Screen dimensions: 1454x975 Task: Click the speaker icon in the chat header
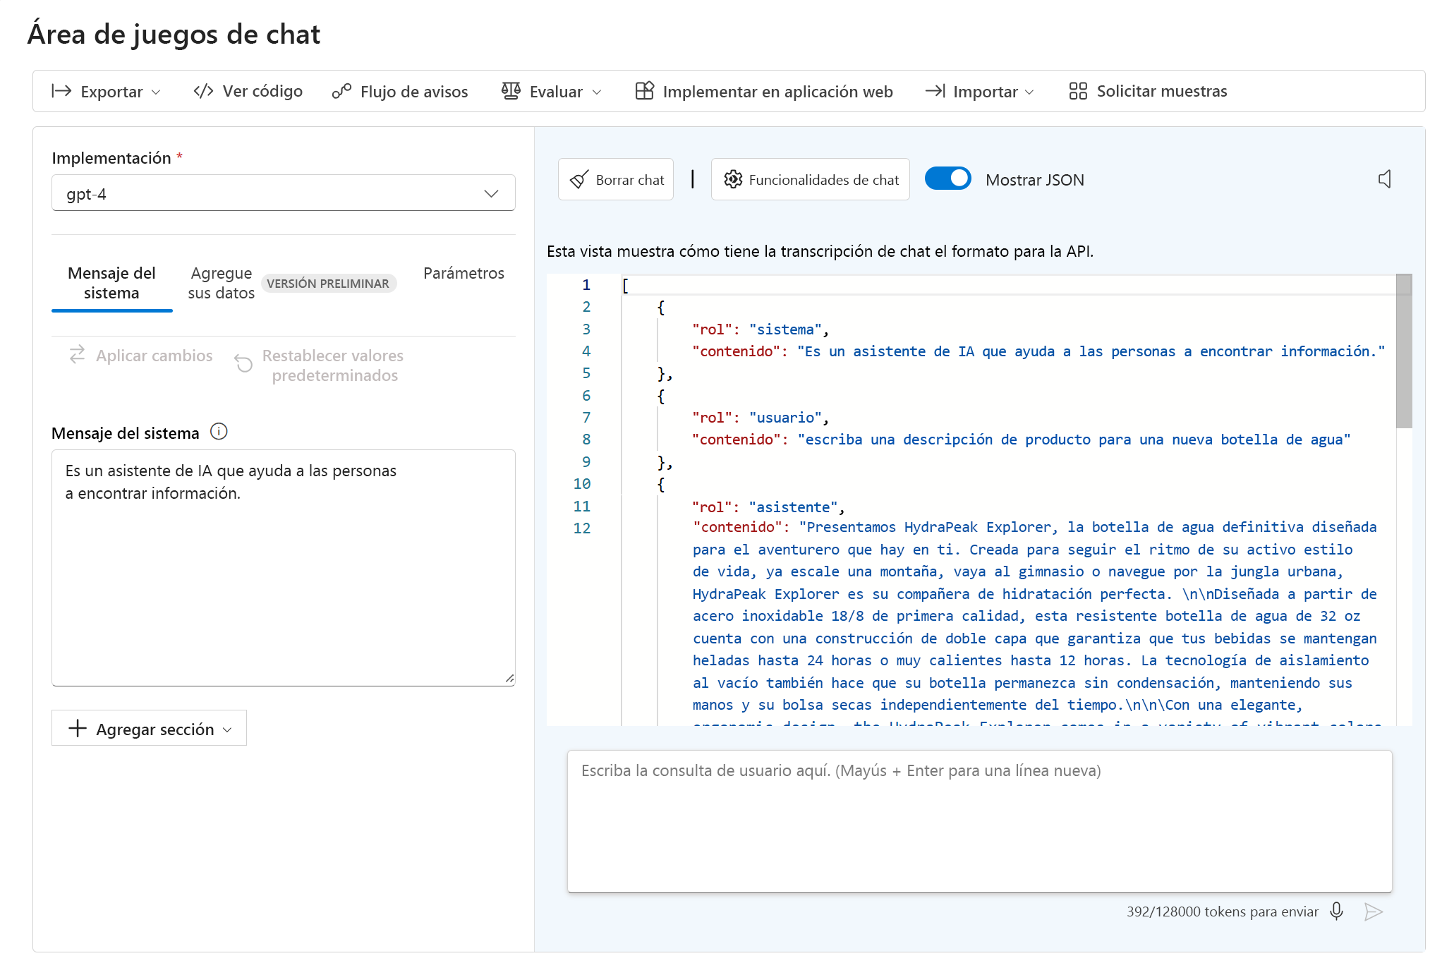click(x=1385, y=179)
